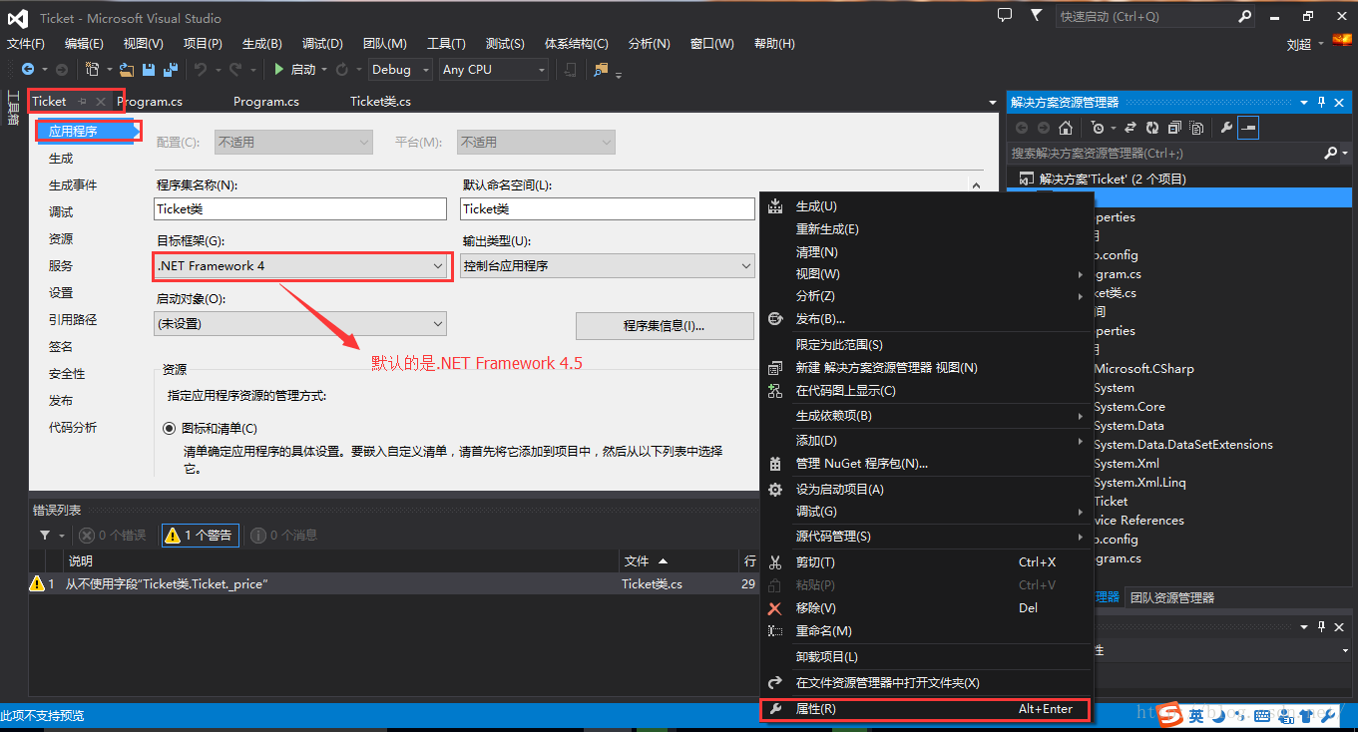Viewport: 1358px width, 732px height.
Task: Click the 程序集信息(I)... button
Action: click(665, 326)
